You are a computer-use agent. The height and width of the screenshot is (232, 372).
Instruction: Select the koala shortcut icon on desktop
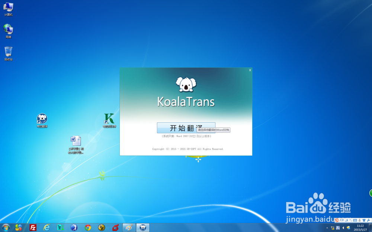coord(42,121)
